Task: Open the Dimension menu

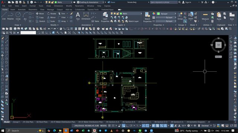Action: (x=58, y=6)
